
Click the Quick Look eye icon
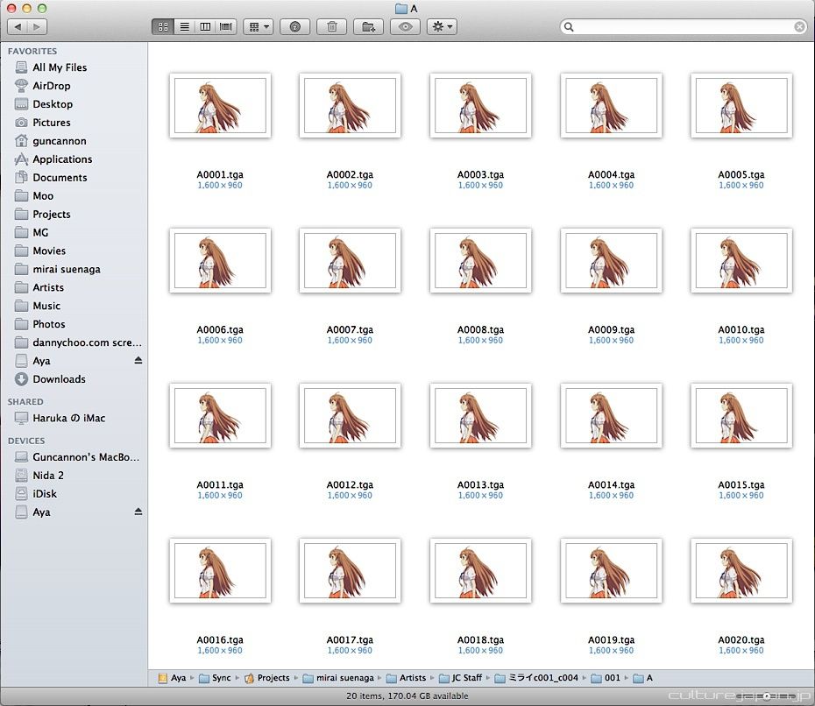point(405,27)
